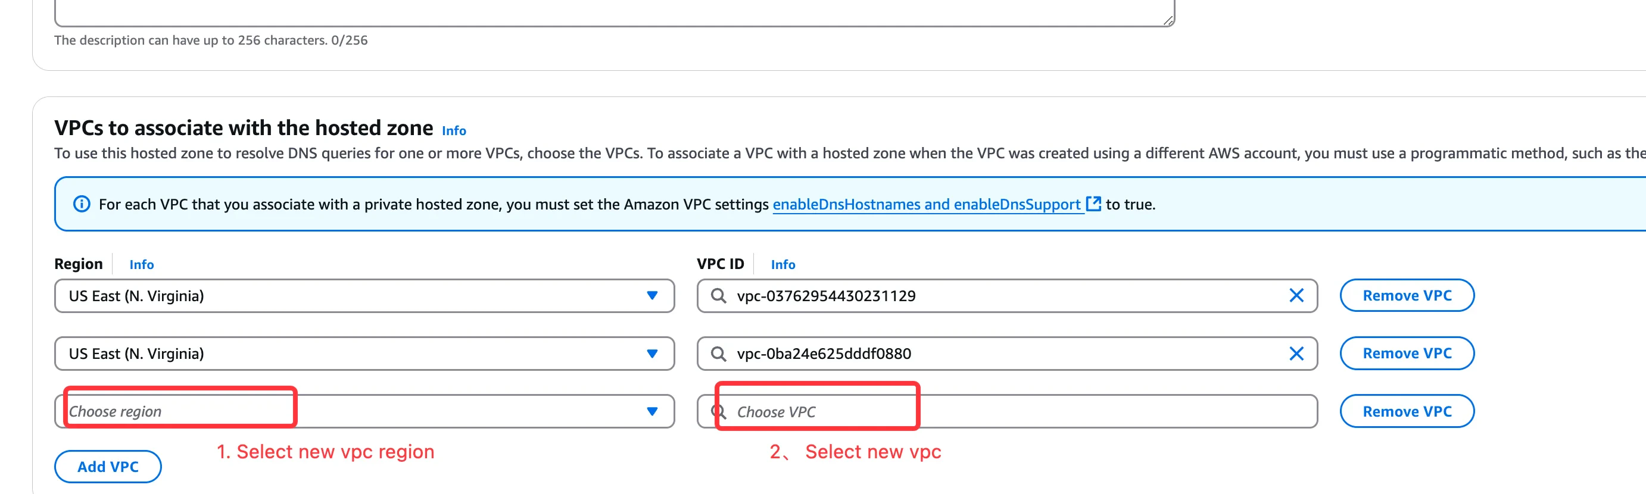Click the Info link beside Region label
This screenshot has width=1646, height=494.
pyautogui.click(x=141, y=264)
